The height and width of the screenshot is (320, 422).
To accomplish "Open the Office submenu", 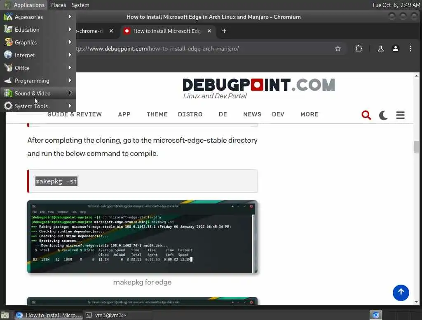I will coord(38,68).
